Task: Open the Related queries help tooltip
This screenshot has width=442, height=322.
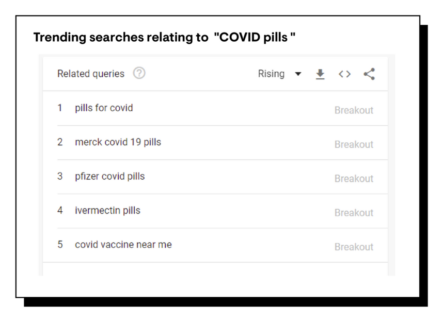Action: coord(139,73)
